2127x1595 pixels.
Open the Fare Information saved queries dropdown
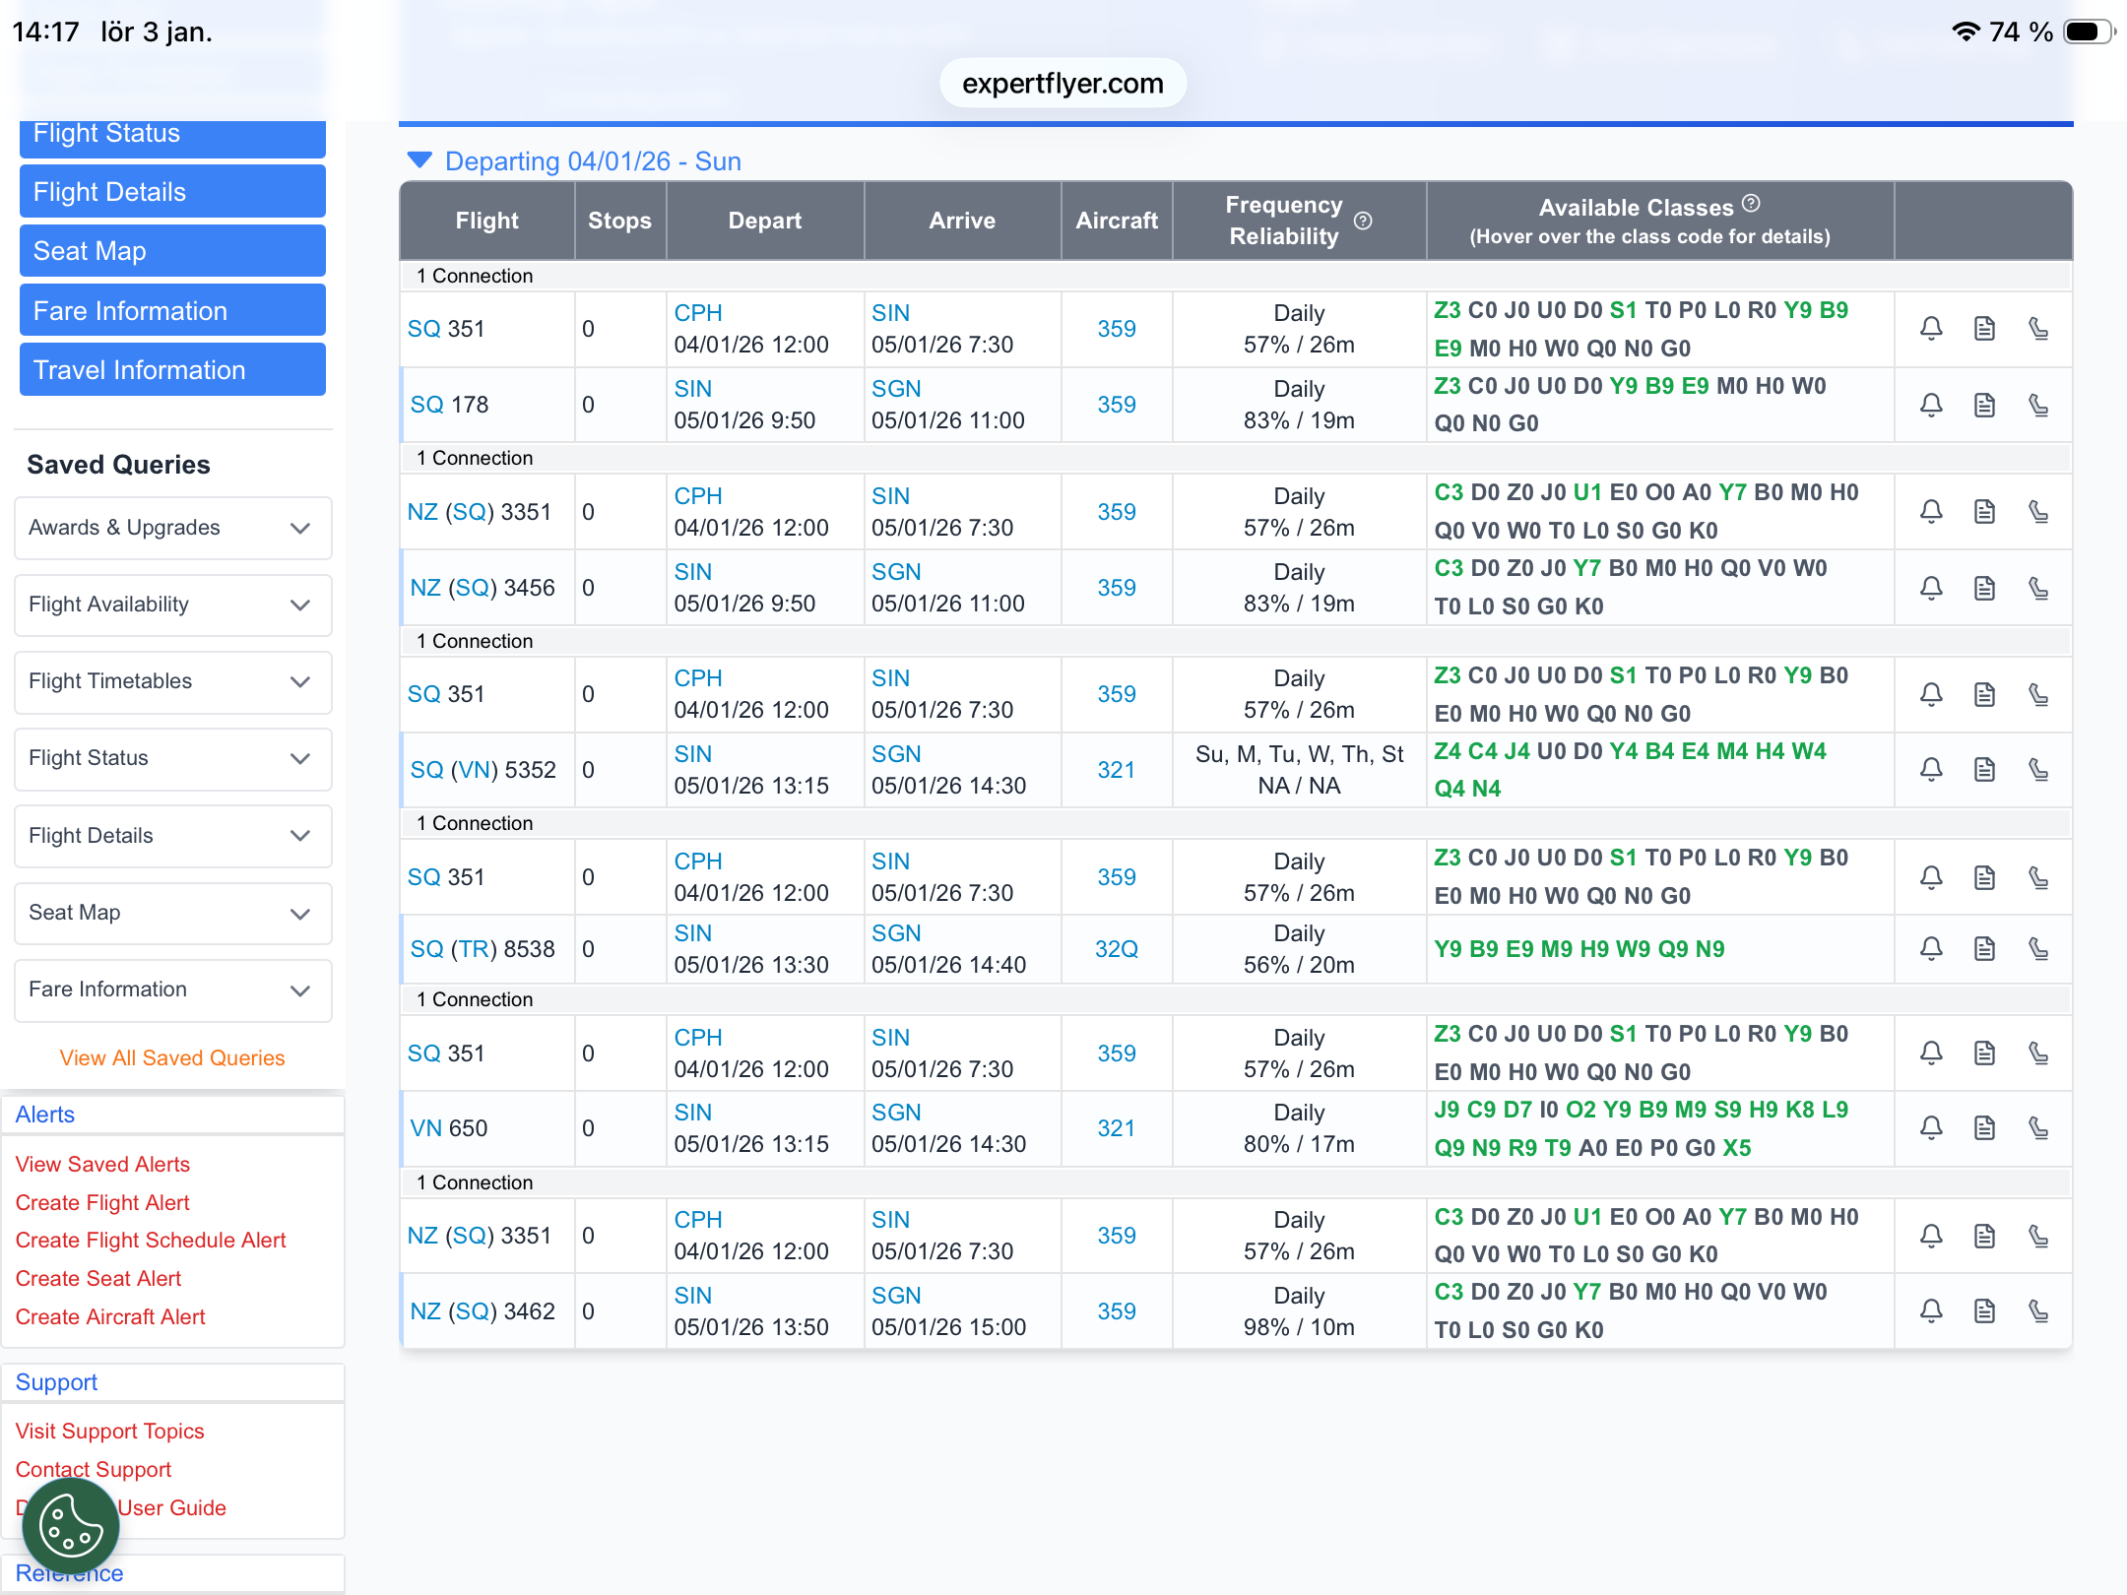pos(172,989)
